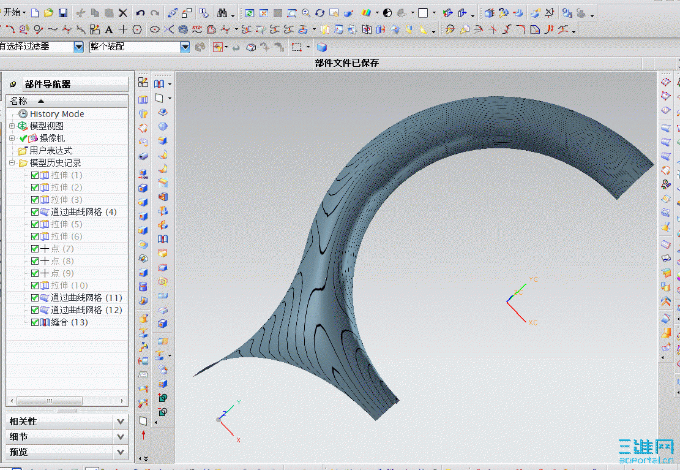Select the Text 'A' curve tool
Viewport: 680px width, 470px height.
(x=109, y=29)
